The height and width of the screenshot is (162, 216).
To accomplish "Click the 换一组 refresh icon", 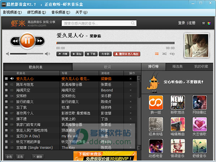I will 156,103.
